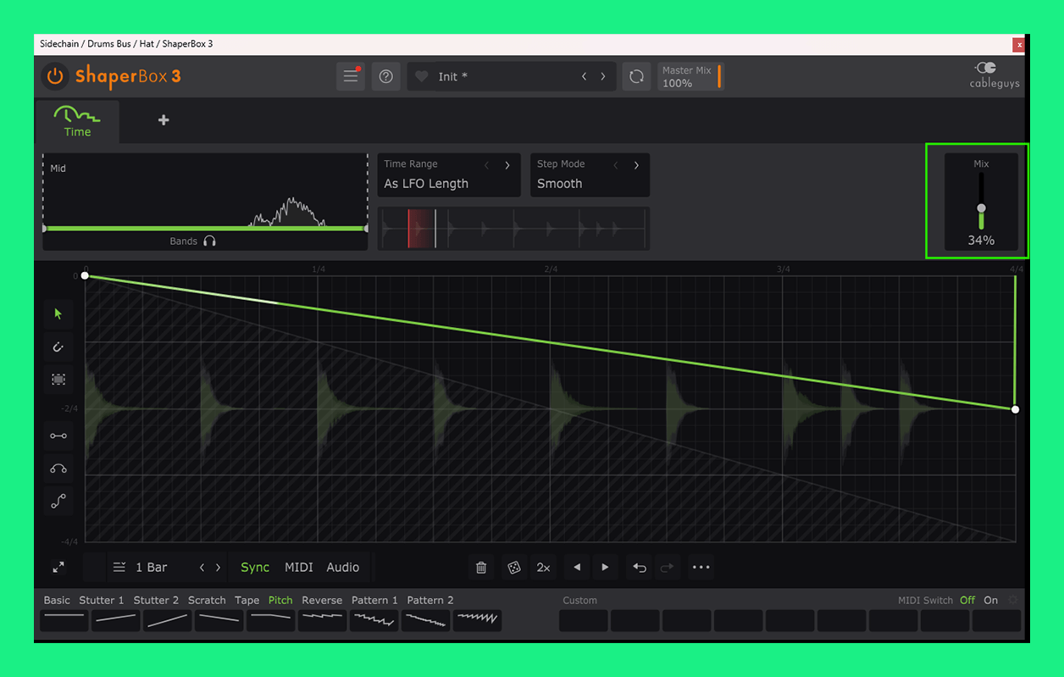This screenshot has width=1064, height=677.
Task: Enable MIDI trigger mode
Action: pos(298,568)
